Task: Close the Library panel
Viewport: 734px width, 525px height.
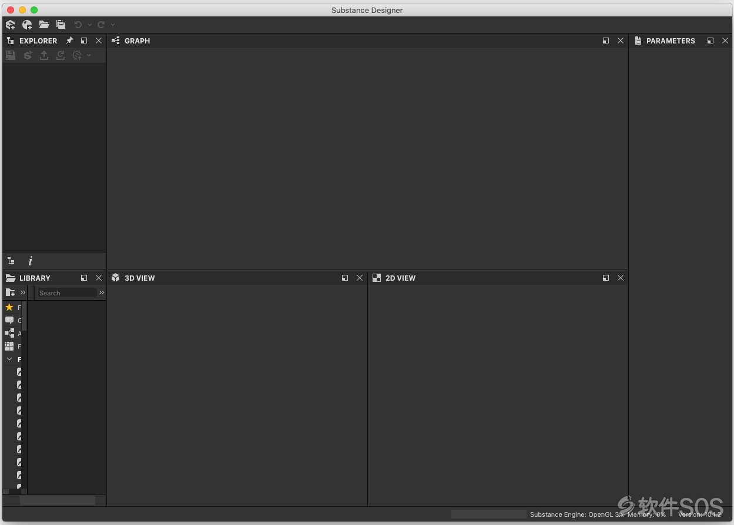Action: coord(99,278)
